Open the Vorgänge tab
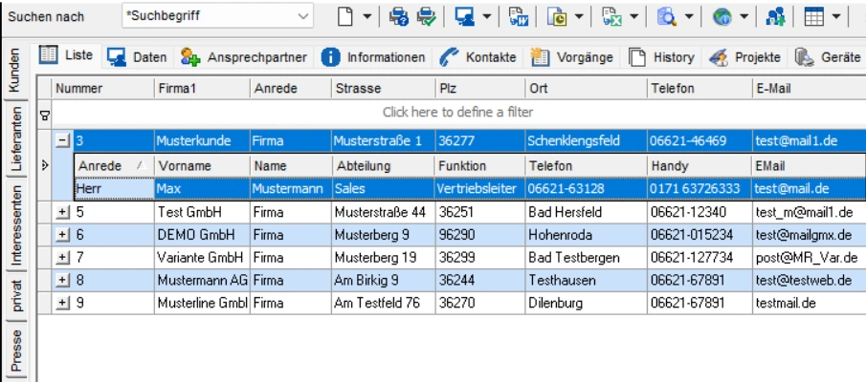 (572, 57)
